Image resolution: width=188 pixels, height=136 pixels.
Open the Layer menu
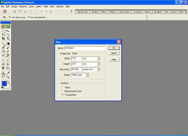click(x=32, y=6)
